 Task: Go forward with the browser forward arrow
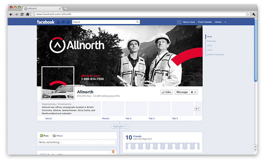click(16, 15)
